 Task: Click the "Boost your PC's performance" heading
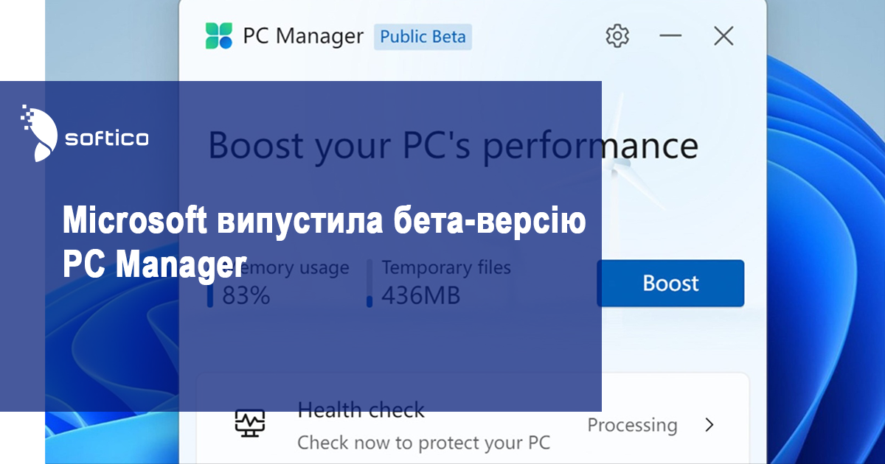[453, 146]
